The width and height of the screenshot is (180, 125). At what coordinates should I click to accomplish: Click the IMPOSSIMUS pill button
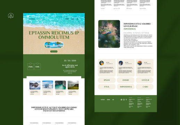126,87
